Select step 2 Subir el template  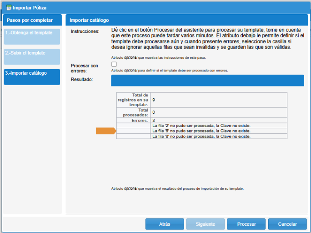(32, 56)
